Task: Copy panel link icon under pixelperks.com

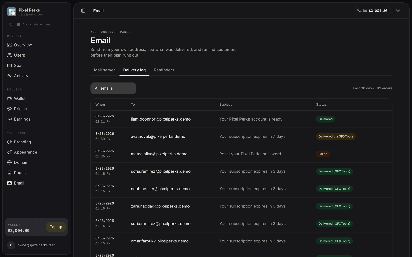Action: (x=11, y=24)
